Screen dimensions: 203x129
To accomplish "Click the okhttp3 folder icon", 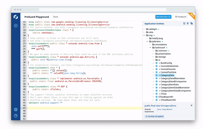I will coord(147,29).
